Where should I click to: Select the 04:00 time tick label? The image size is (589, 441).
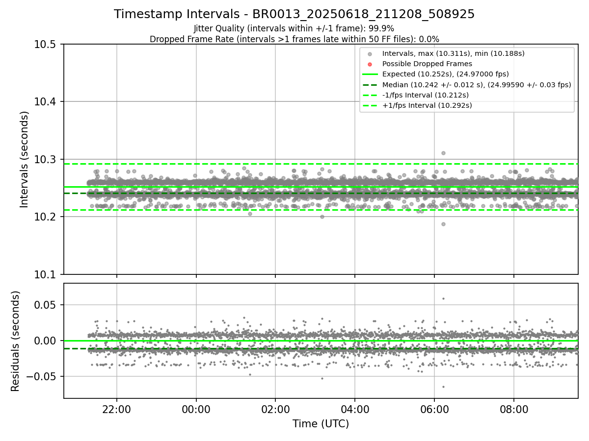point(355,409)
